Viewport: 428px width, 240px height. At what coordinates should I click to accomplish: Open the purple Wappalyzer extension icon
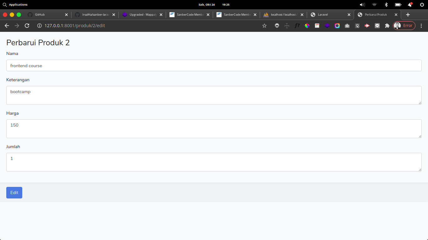tap(327, 26)
